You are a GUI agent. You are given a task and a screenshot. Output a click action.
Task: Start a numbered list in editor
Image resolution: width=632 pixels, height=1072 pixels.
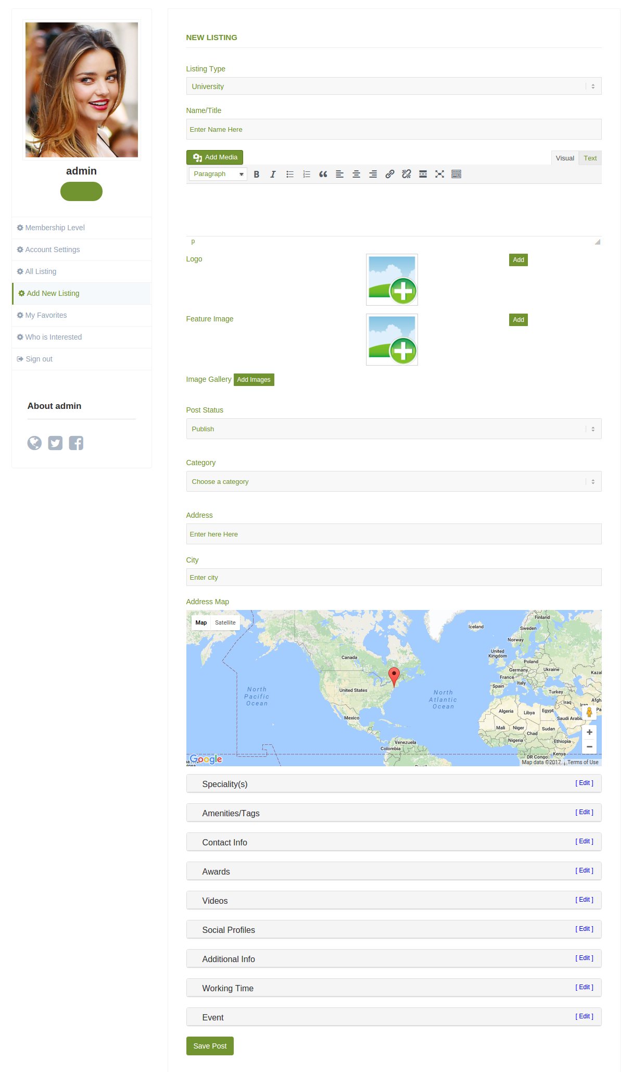(x=306, y=174)
